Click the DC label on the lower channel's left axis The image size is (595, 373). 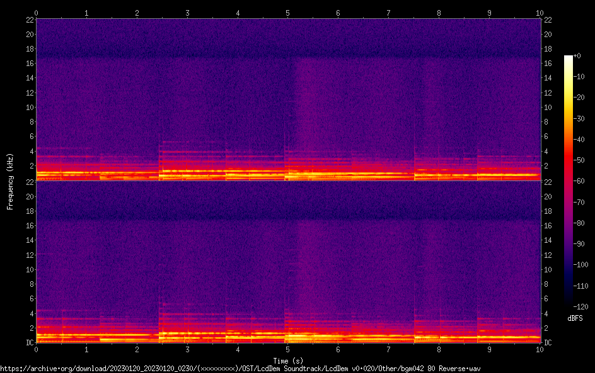(28, 343)
